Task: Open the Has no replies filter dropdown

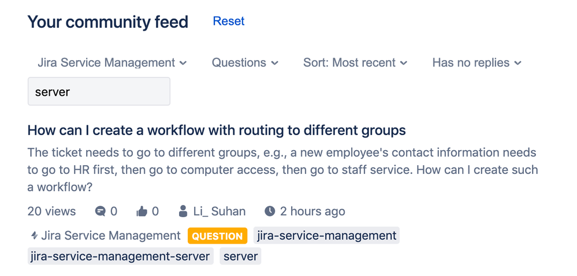Action: (477, 62)
